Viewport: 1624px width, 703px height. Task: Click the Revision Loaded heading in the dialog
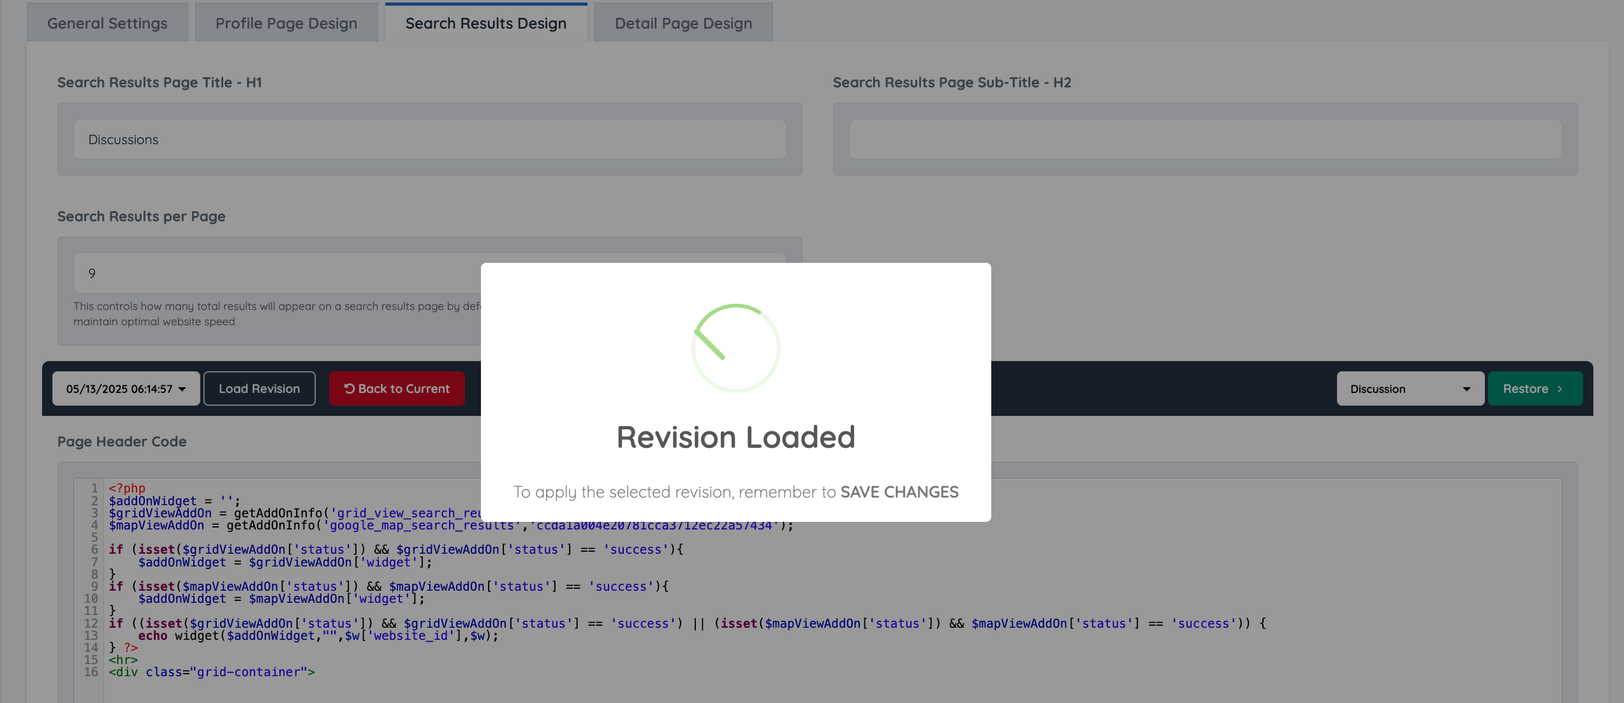point(735,438)
